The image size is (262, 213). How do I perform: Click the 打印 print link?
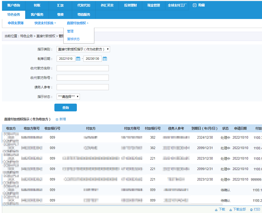(257, 209)
